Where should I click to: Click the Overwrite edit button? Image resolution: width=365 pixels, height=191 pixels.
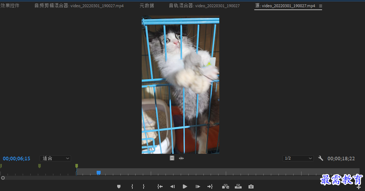[238, 187]
